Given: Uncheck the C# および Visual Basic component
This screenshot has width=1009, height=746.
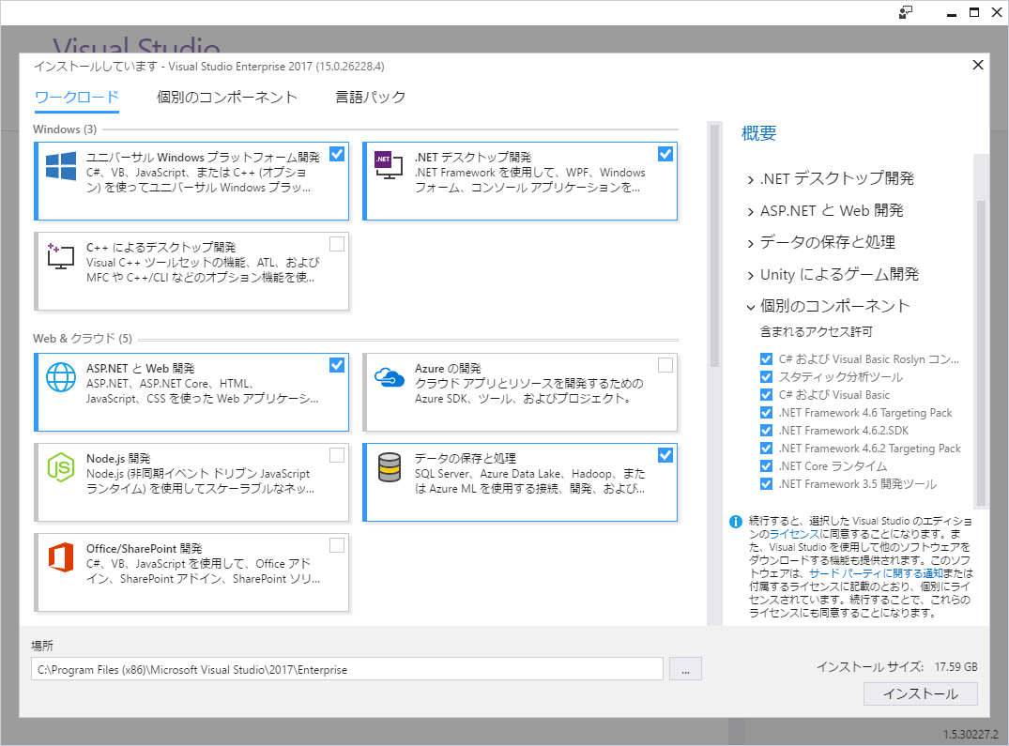Looking at the screenshot, I should 766,395.
